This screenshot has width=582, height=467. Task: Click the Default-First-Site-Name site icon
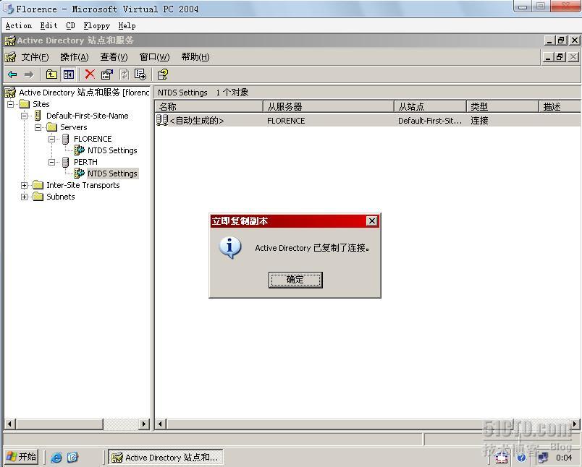(x=38, y=116)
